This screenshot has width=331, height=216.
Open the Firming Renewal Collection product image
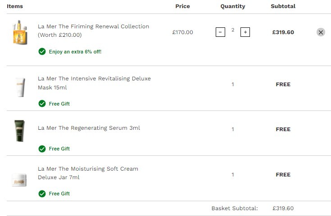click(x=20, y=32)
